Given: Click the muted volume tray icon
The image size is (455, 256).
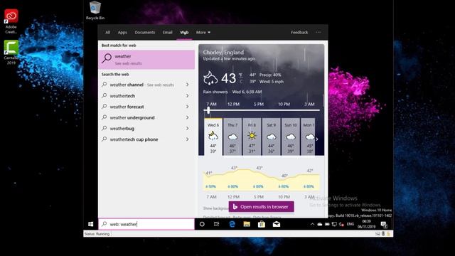Looking at the screenshot, I should pyautogui.click(x=341, y=224).
